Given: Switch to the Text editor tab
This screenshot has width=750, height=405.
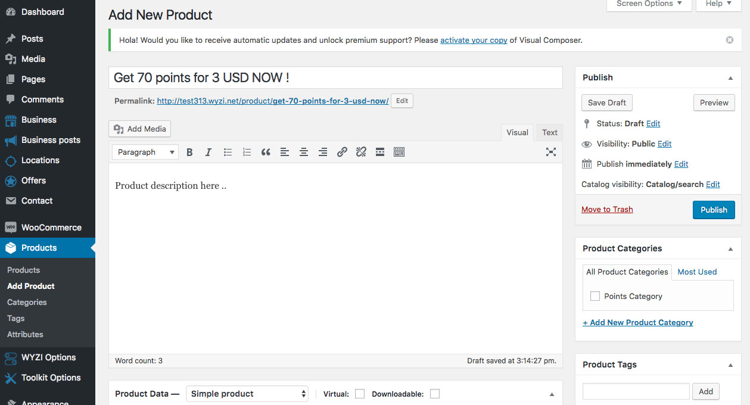Looking at the screenshot, I should click(x=550, y=133).
